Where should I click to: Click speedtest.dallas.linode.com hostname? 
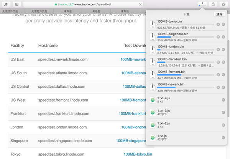click(62, 87)
